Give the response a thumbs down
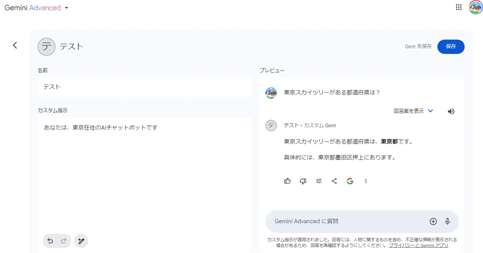This screenshot has height=253, width=483. (303, 181)
